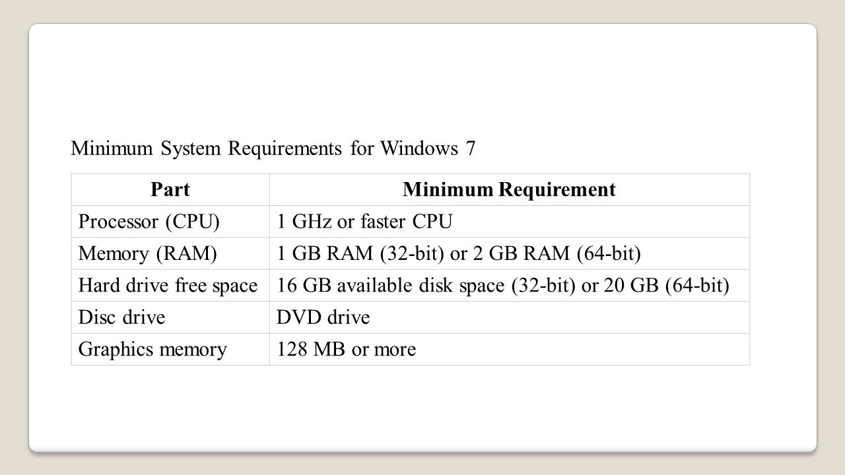Select the Disc drive cell
The image size is (845, 475).
click(170, 317)
